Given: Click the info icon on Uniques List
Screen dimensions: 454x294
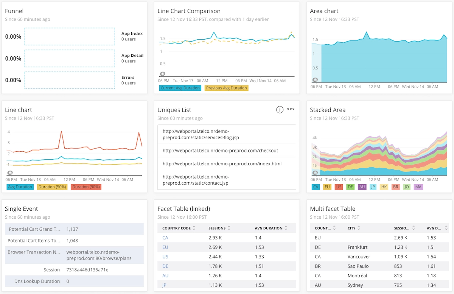Looking at the screenshot, I should [280, 110].
